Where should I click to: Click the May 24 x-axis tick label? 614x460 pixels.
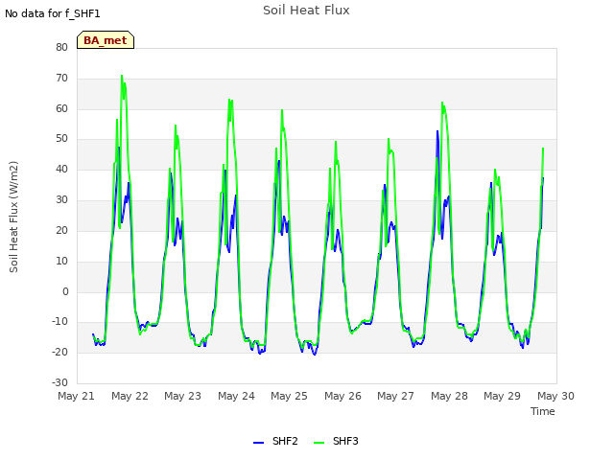point(236,396)
